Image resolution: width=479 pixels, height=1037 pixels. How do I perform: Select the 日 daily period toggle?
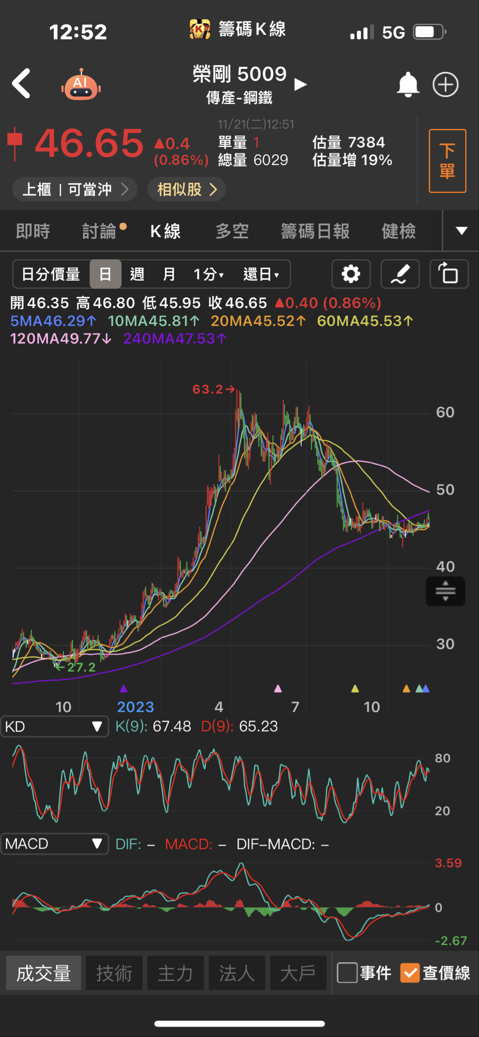pyautogui.click(x=105, y=274)
